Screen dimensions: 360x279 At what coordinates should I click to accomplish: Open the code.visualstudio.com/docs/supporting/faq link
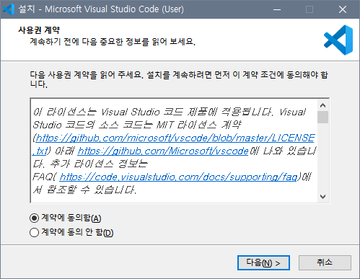[178, 177]
